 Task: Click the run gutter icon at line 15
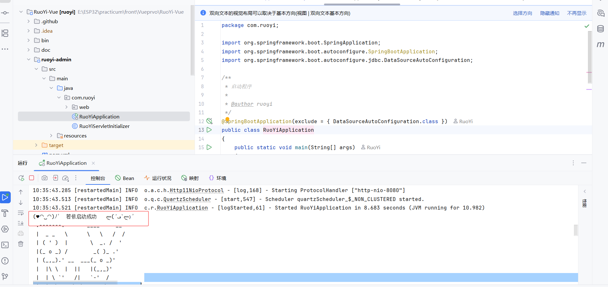(x=209, y=147)
